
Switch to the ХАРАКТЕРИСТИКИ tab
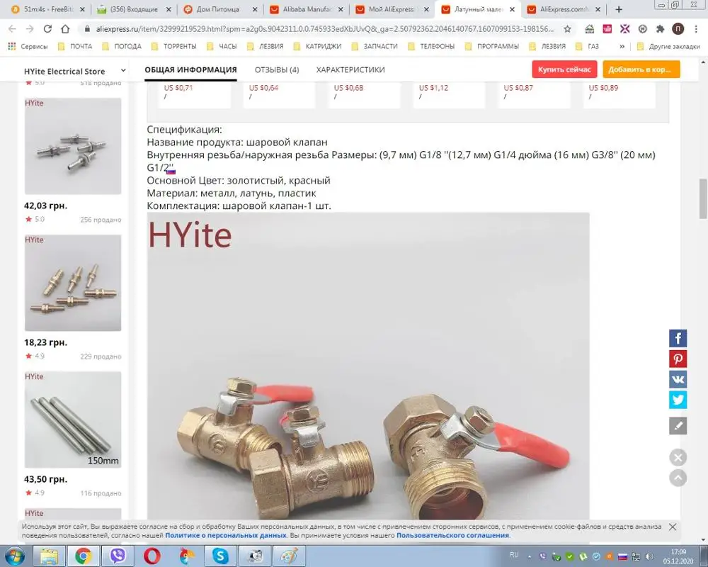pos(350,69)
